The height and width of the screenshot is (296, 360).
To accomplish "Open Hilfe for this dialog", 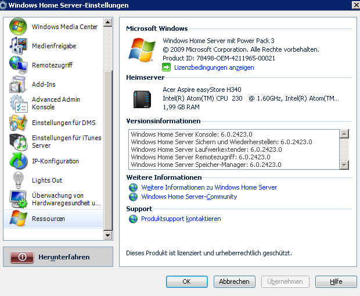I will 336,281.
